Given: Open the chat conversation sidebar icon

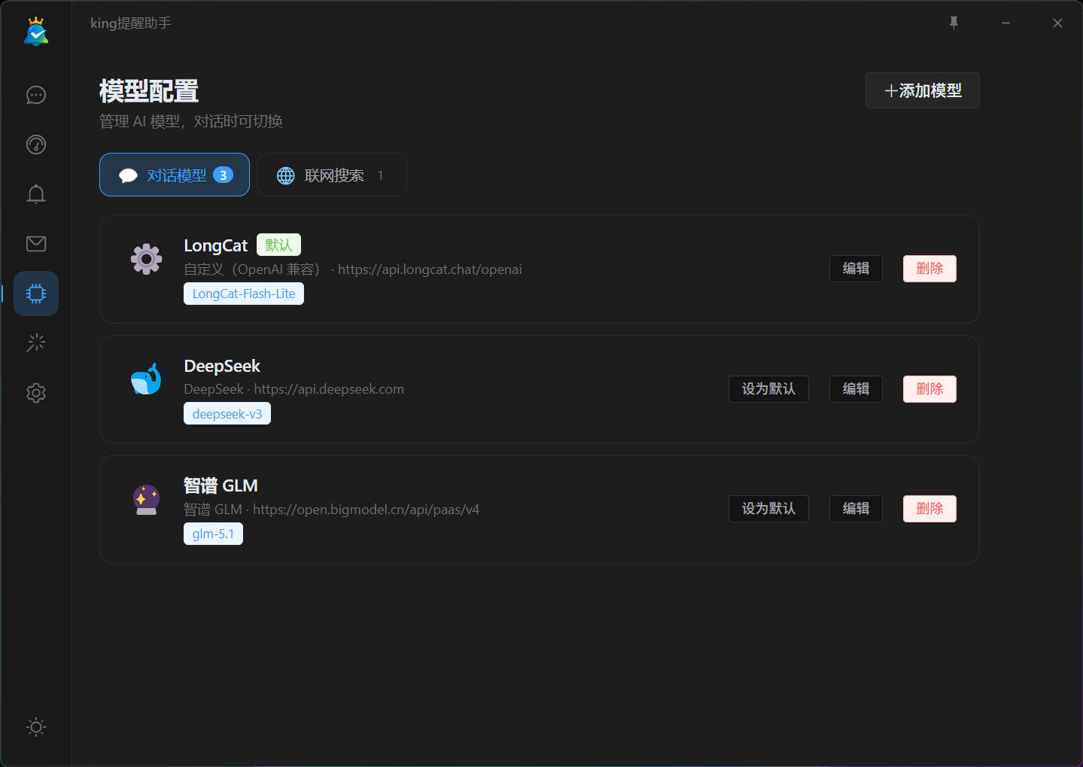Looking at the screenshot, I should click(36, 95).
